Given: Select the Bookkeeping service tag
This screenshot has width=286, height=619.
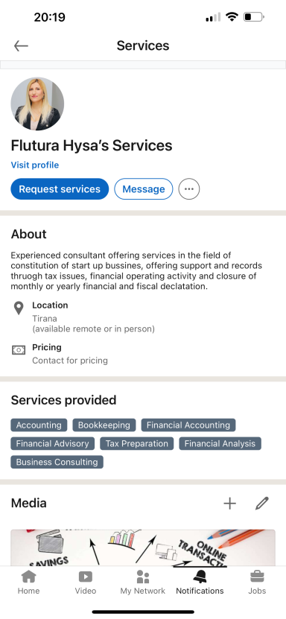Looking at the screenshot, I should click(x=104, y=425).
